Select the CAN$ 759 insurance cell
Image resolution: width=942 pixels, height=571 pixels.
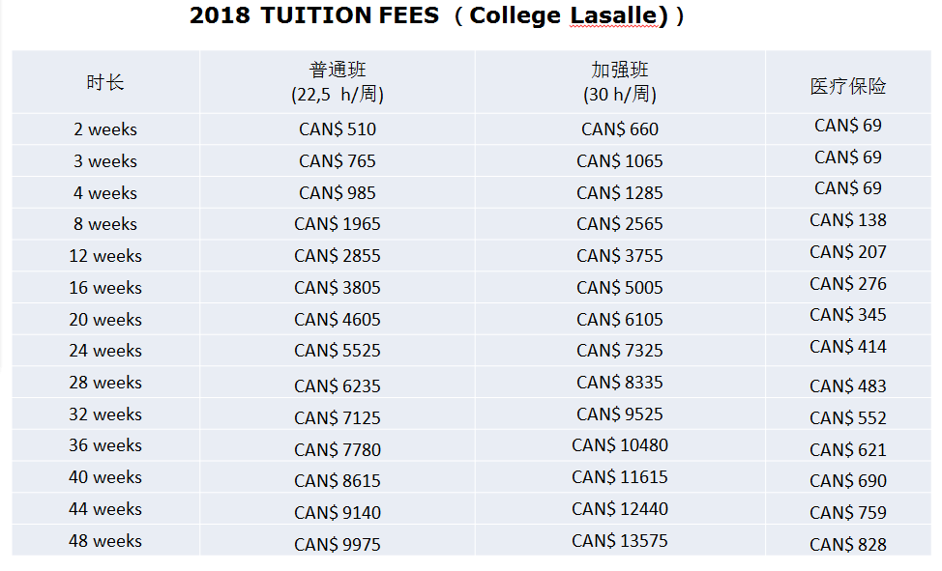pos(848,509)
